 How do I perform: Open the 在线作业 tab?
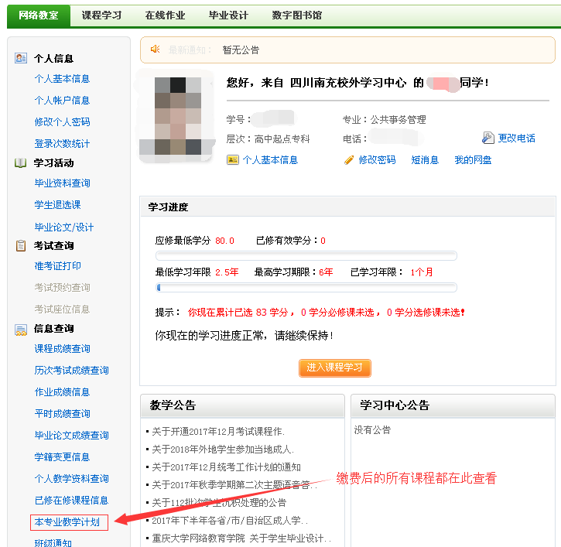(165, 15)
